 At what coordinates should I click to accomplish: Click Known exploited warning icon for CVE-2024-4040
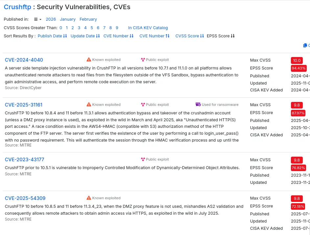[x=89, y=60]
